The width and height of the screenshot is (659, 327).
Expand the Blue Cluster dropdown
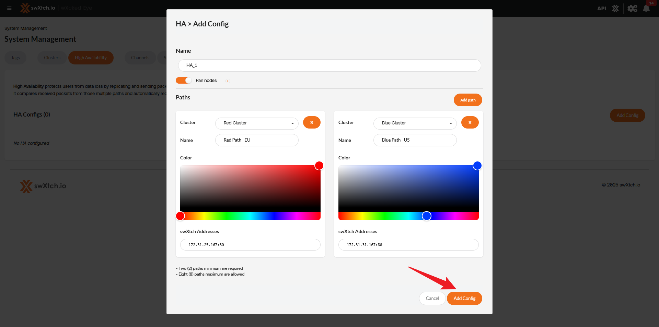(415, 123)
